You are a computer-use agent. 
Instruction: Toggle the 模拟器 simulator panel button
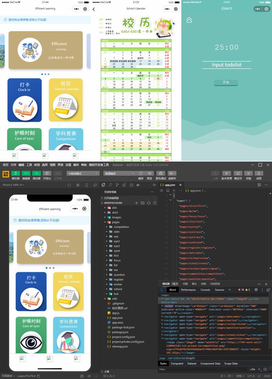click(x=15, y=173)
